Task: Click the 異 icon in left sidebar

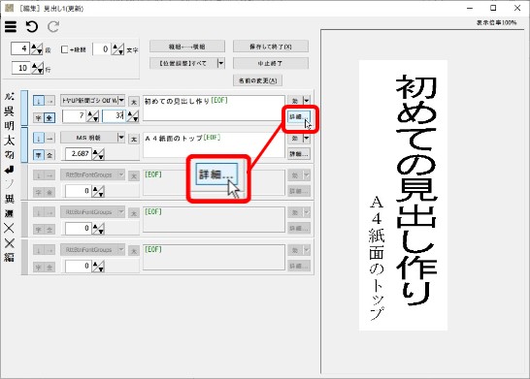Action: coord(9,199)
